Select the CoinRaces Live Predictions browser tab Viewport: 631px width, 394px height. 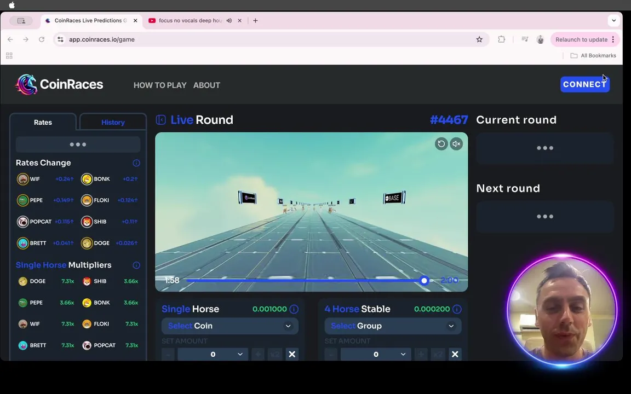point(91,20)
